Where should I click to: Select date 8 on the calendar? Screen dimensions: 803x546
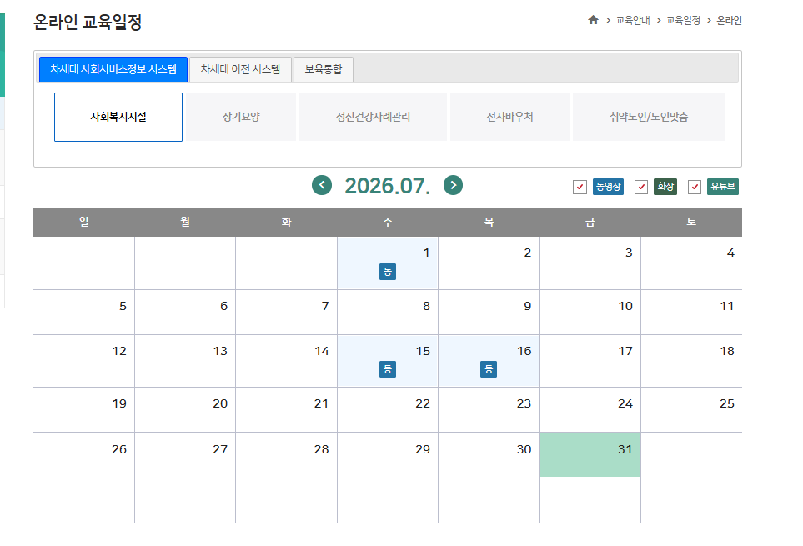point(388,312)
